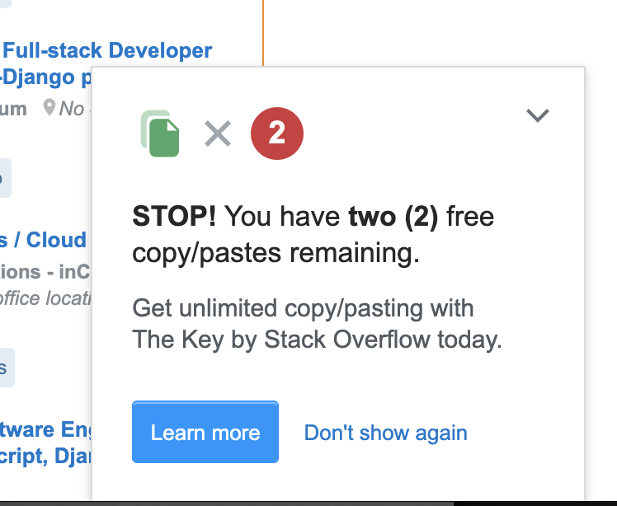Select the text 'Get unlimited copy/pasting with'
This screenshot has height=506, width=617.
click(x=303, y=308)
